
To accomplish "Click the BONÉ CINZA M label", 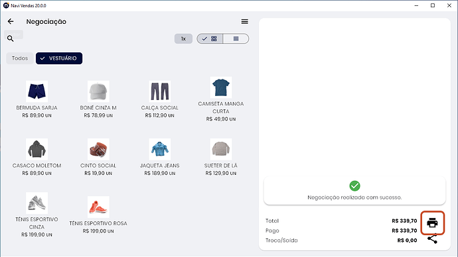I will point(98,108).
